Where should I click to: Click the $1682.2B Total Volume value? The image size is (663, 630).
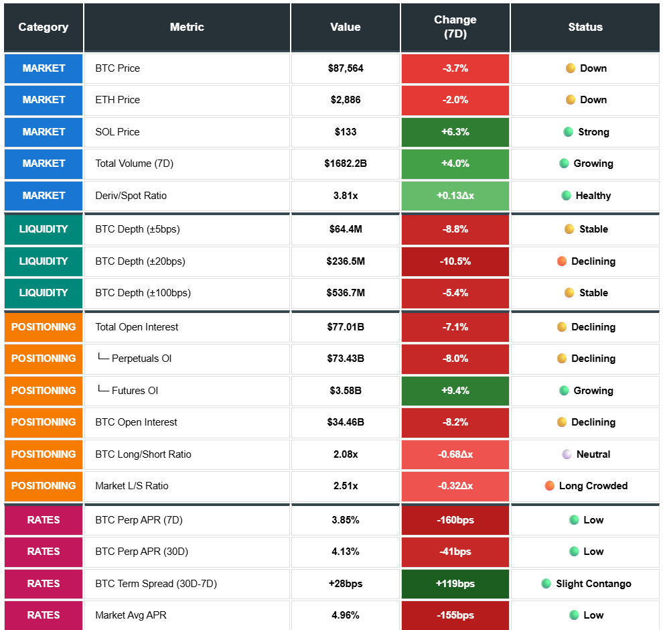tap(345, 164)
